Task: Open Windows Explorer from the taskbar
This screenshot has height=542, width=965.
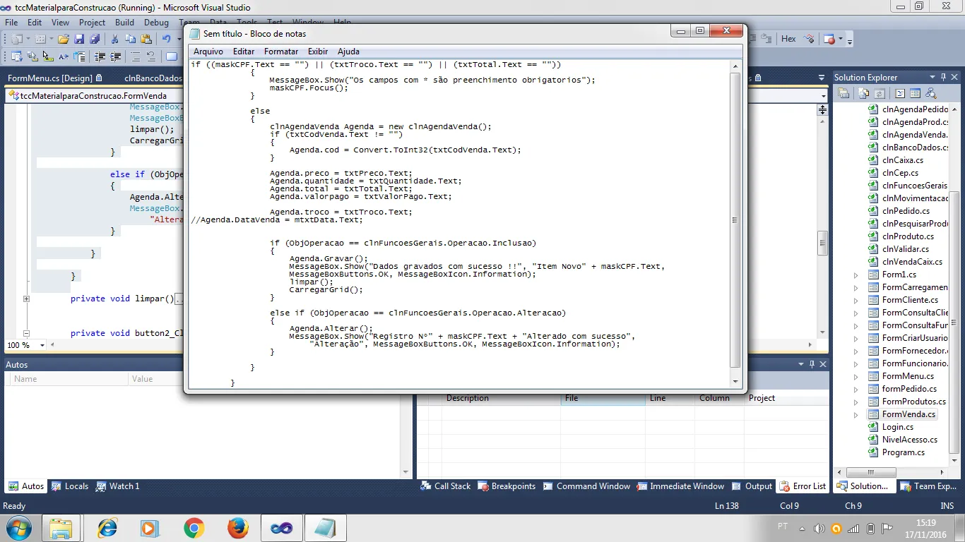Action: (61, 527)
